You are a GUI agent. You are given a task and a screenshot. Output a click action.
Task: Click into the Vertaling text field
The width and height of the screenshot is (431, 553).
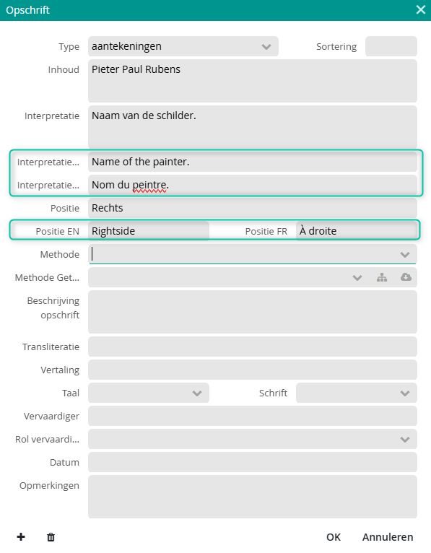tap(253, 370)
